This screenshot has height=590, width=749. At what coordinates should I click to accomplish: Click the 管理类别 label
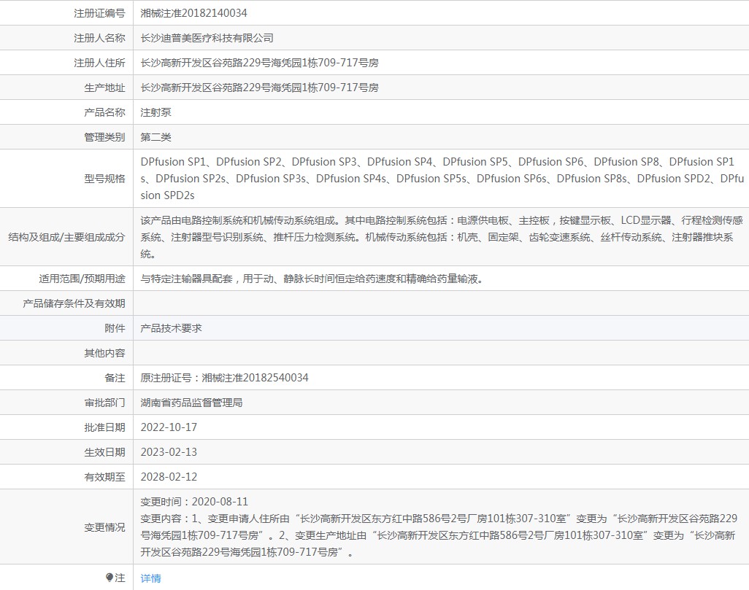104,137
